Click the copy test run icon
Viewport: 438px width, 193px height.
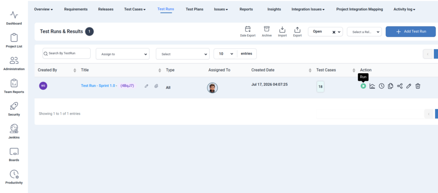pyautogui.click(x=391, y=86)
